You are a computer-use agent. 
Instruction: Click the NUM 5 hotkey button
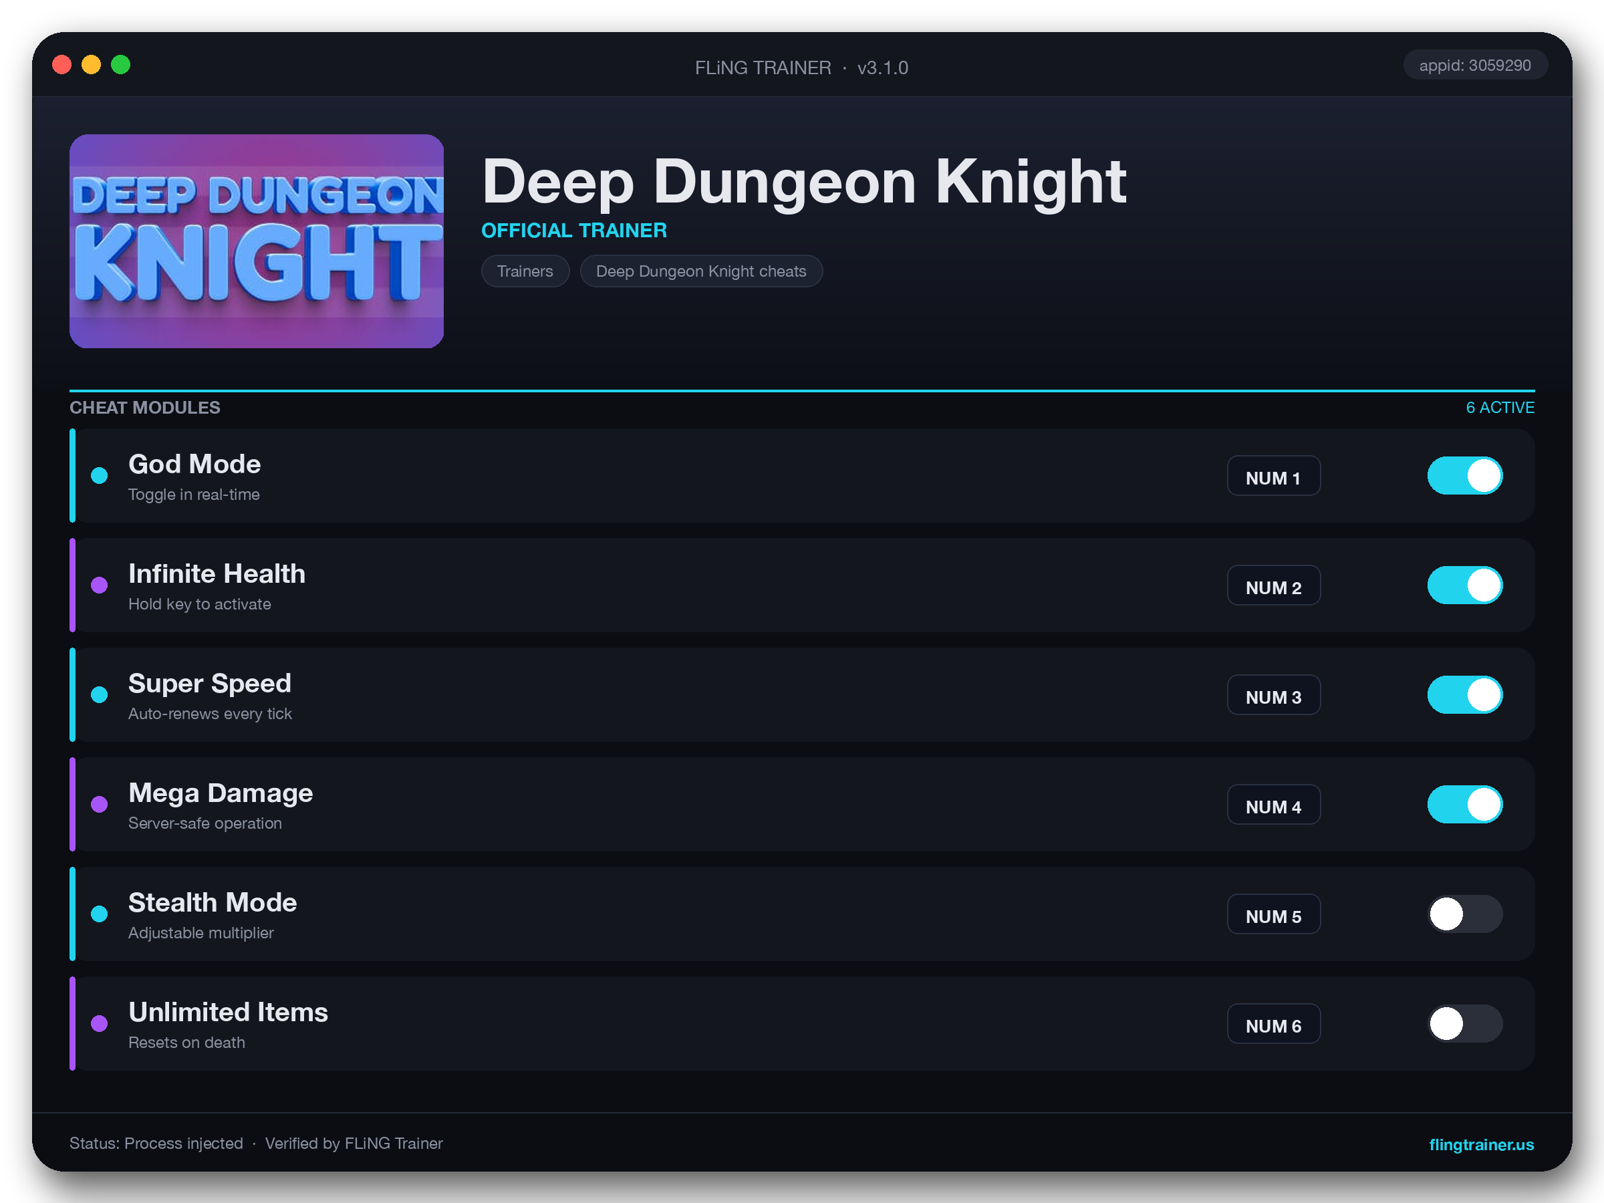pyautogui.click(x=1273, y=914)
